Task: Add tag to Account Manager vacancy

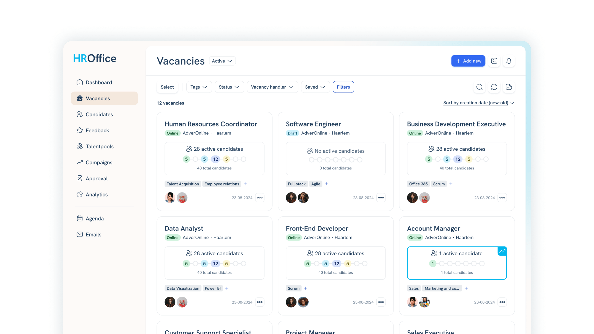Action: click(x=466, y=288)
